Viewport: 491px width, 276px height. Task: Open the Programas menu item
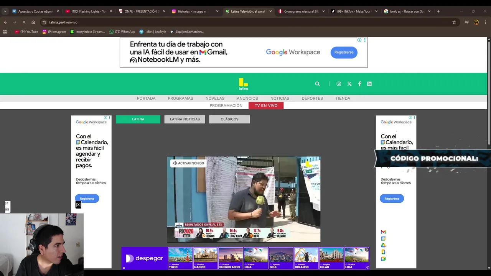[x=180, y=99]
